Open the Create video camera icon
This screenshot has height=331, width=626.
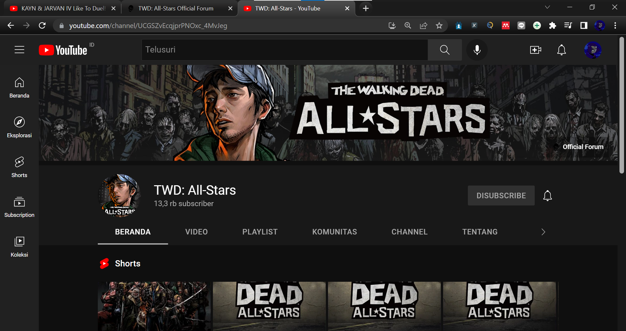coord(535,50)
